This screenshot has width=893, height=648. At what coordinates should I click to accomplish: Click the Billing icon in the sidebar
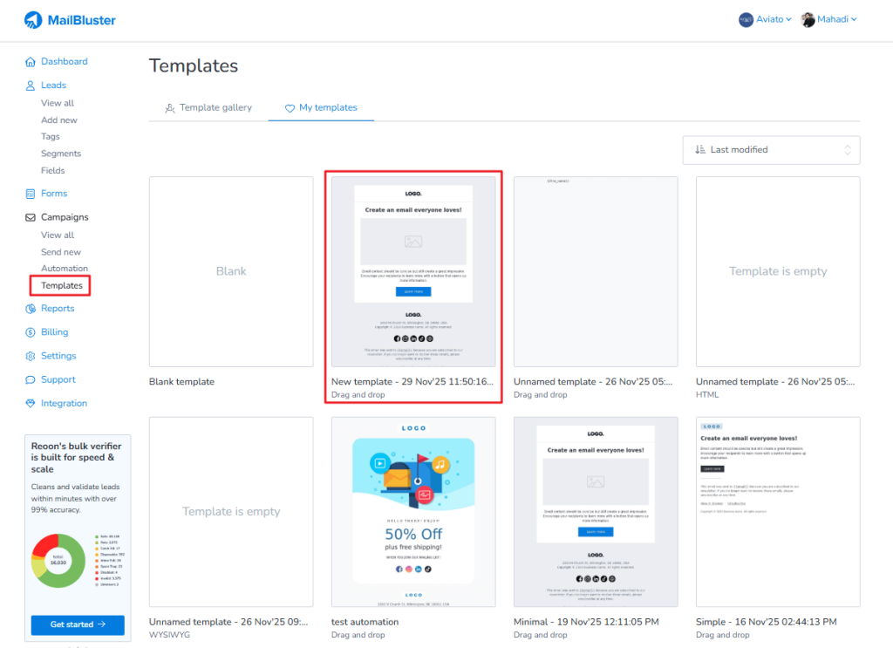click(30, 331)
